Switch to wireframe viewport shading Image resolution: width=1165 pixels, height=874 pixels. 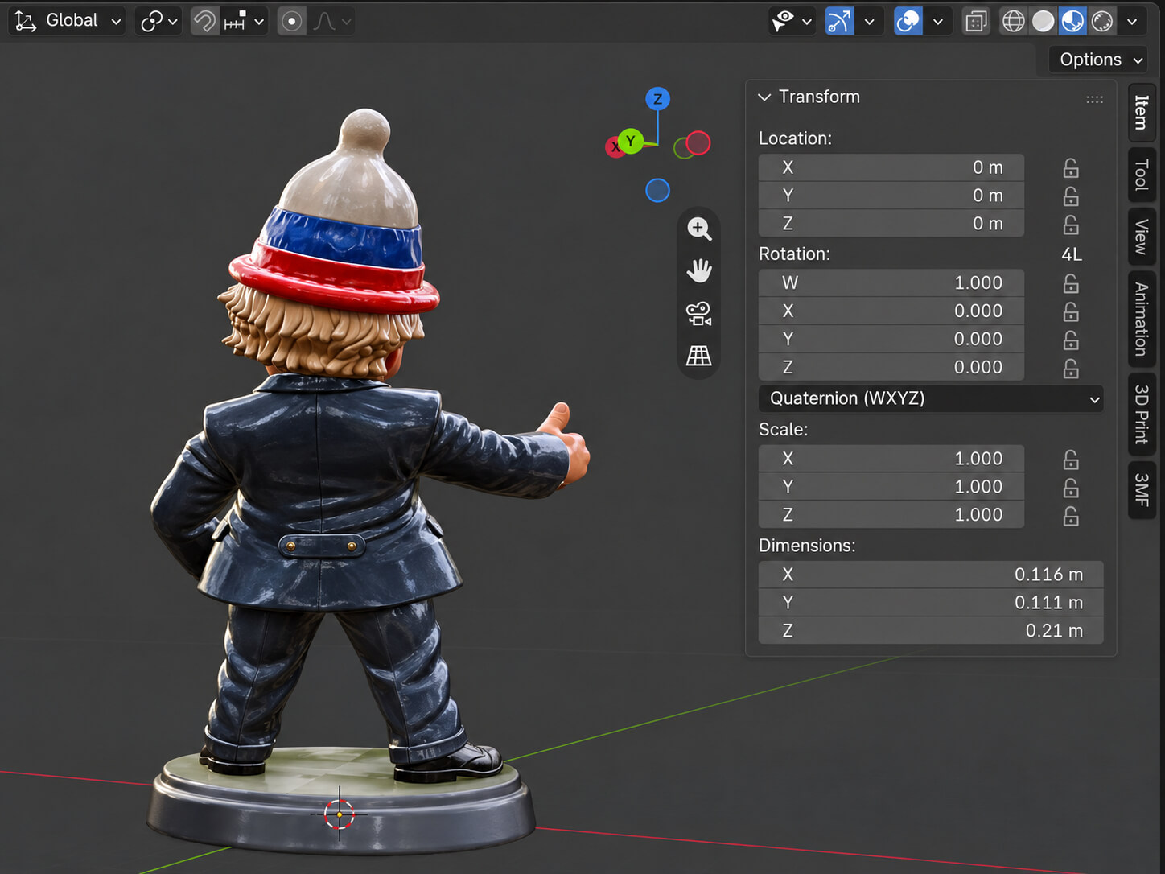(1014, 21)
